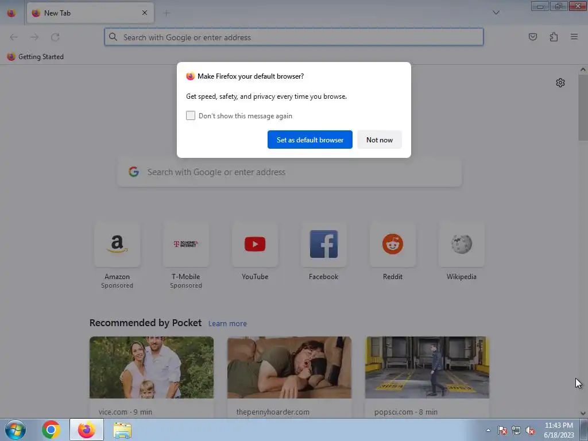Image resolution: width=588 pixels, height=441 pixels.
Task: Select the New Tab tab
Action: point(90,13)
